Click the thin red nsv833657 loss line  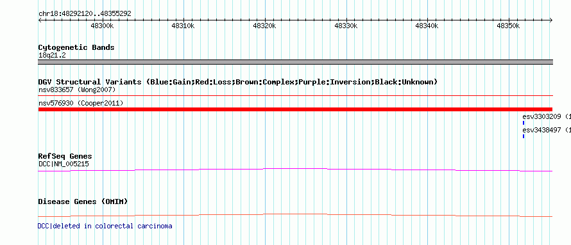coord(295,96)
